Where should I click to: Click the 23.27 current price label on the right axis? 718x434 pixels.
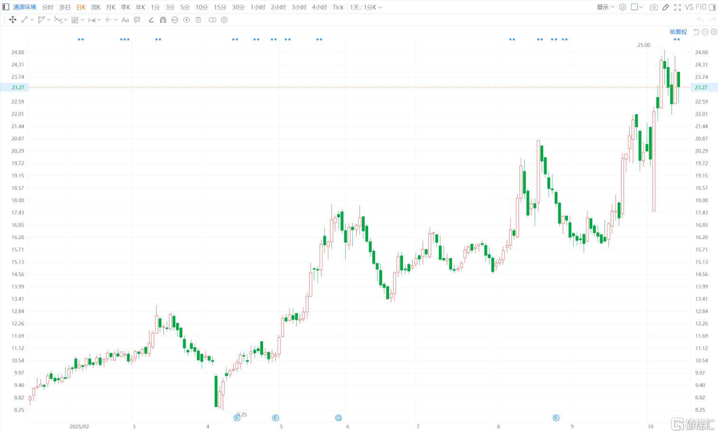pyautogui.click(x=701, y=87)
